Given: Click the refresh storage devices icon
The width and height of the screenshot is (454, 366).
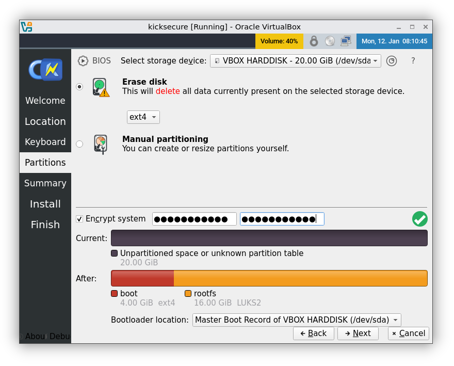Looking at the screenshot, I should click(x=392, y=60).
